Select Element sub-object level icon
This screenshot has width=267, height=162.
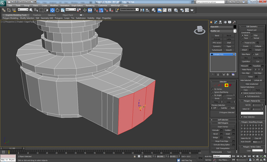[x=230, y=85]
